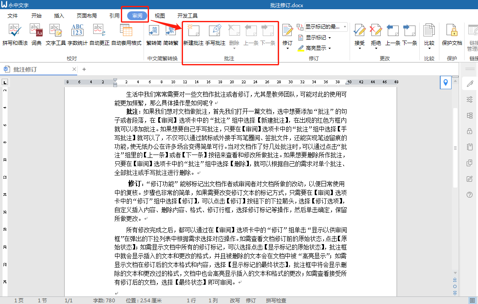Viewport: 478px width, 304px height.
Task: Click the 保护文档 protect document icon
Action: [x=452, y=36]
